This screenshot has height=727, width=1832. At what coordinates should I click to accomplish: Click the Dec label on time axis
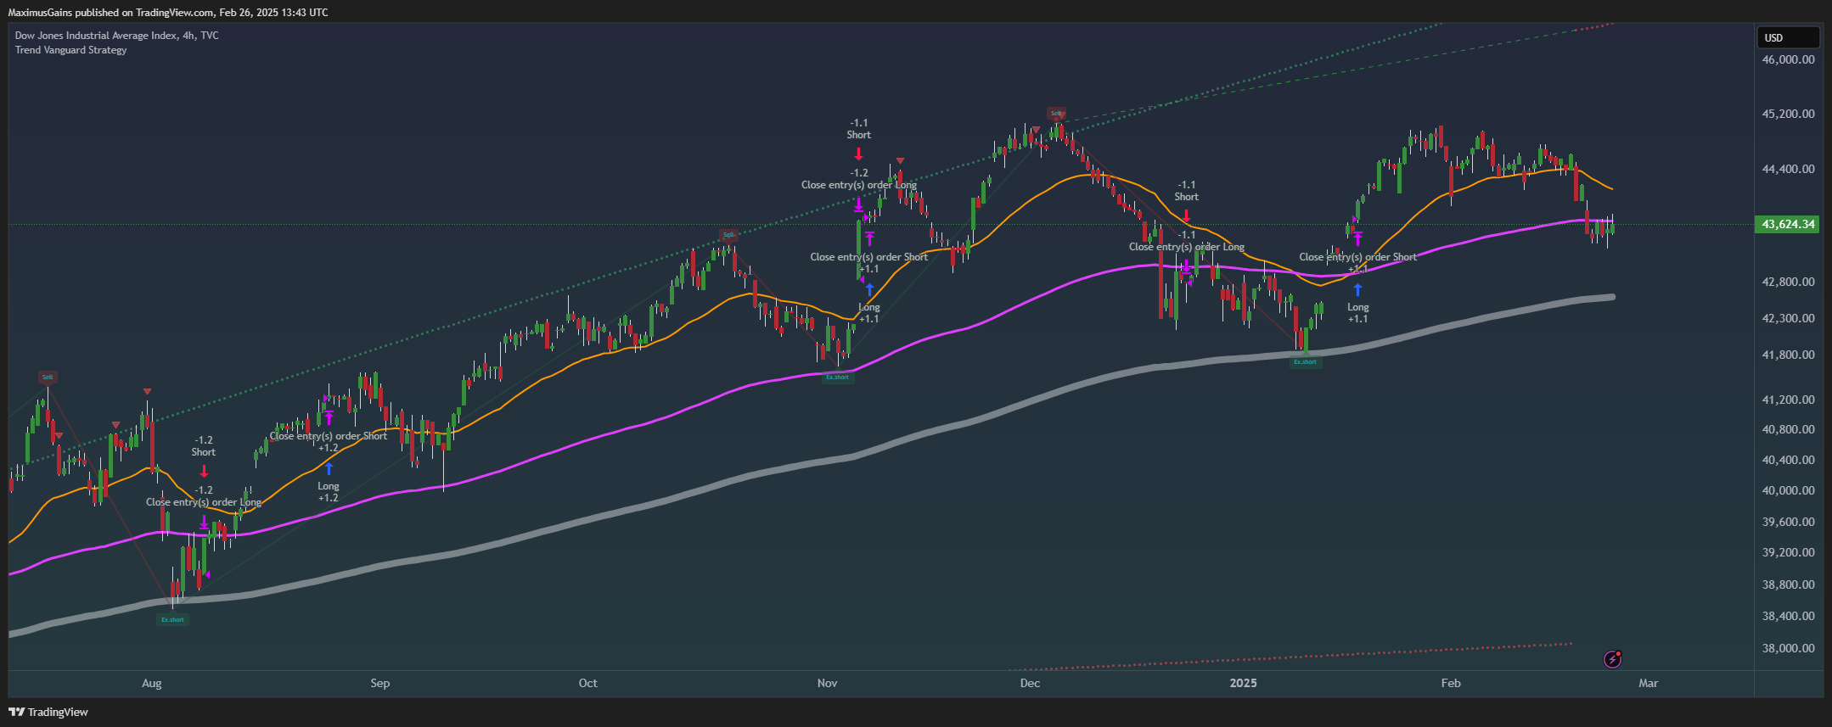[1030, 683]
